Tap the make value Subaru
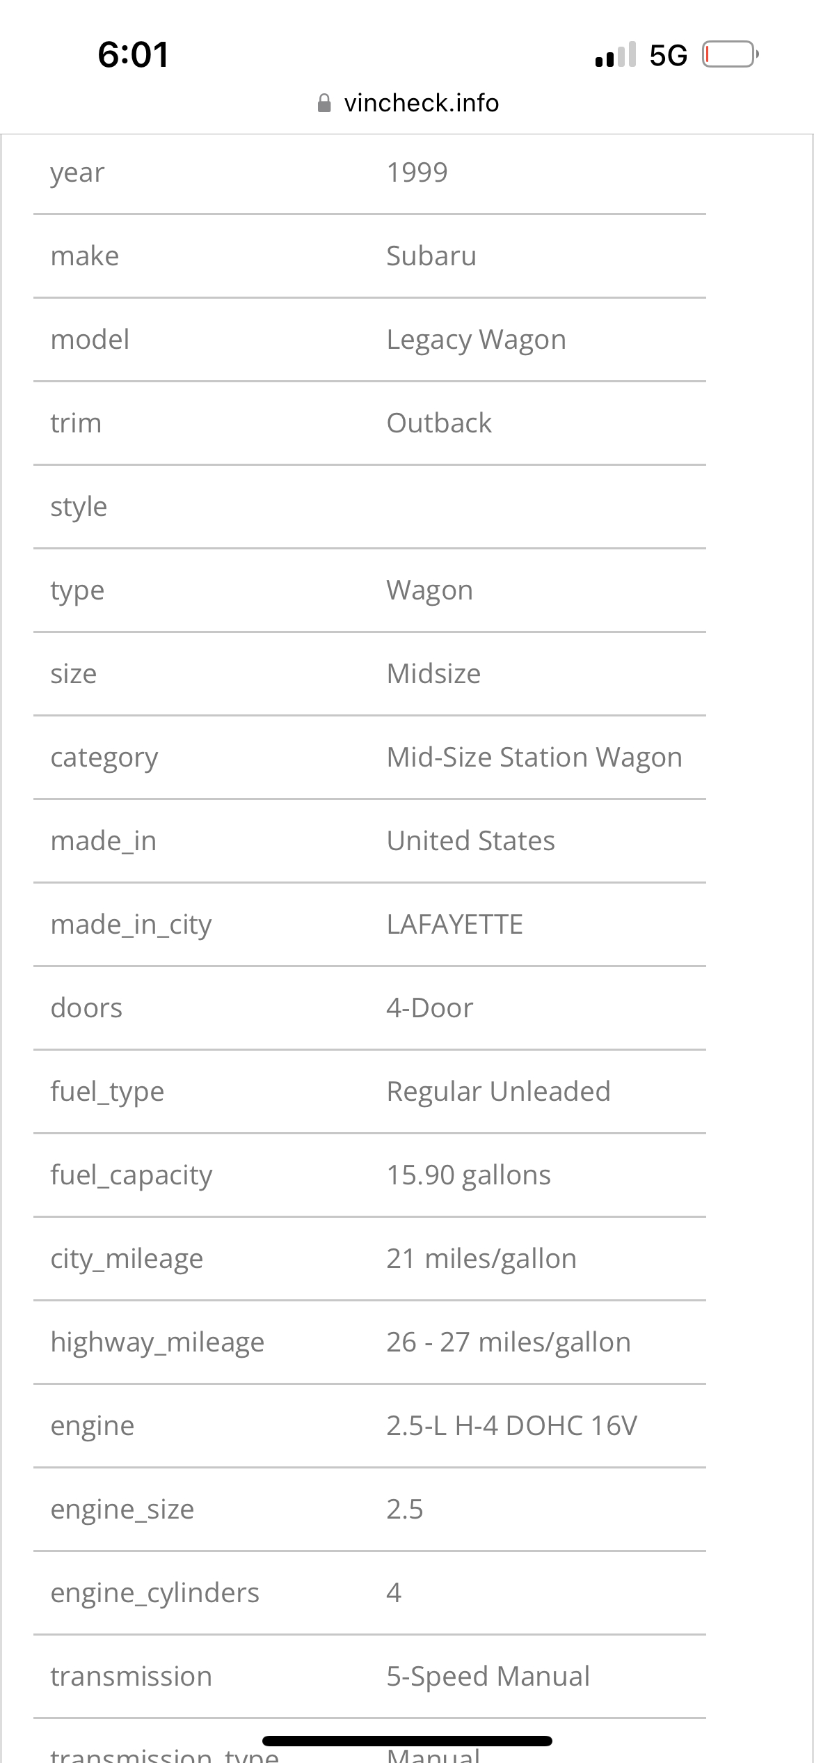Screen dimensions: 814x1763 pos(431,256)
